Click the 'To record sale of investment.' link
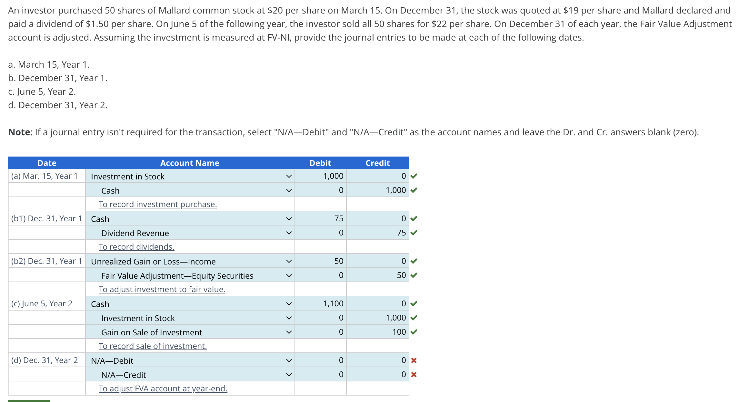Image resolution: width=739 pixels, height=402 pixels. (153, 346)
